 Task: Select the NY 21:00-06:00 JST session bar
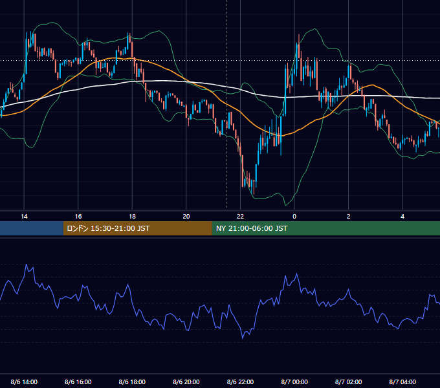(x=325, y=228)
